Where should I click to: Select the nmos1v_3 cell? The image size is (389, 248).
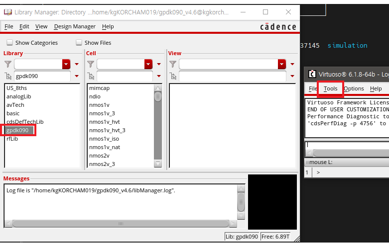102,113
